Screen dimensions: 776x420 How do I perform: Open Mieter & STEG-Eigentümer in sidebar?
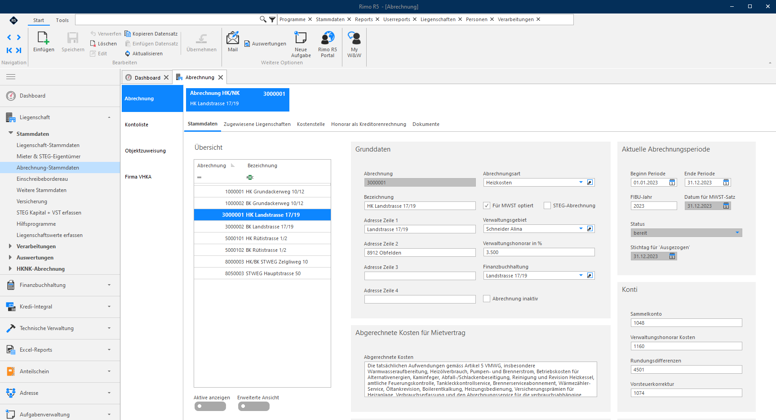point(49,156)
